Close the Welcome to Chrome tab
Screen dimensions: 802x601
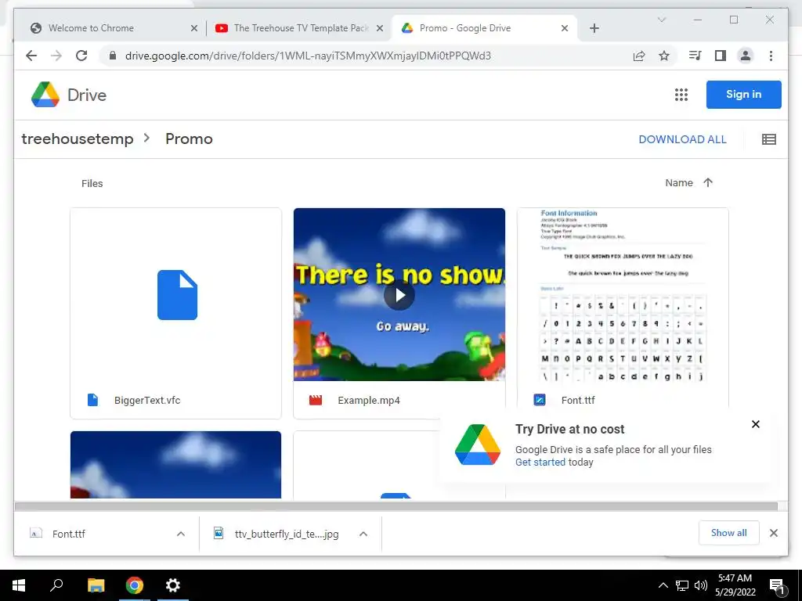[194, 29]
